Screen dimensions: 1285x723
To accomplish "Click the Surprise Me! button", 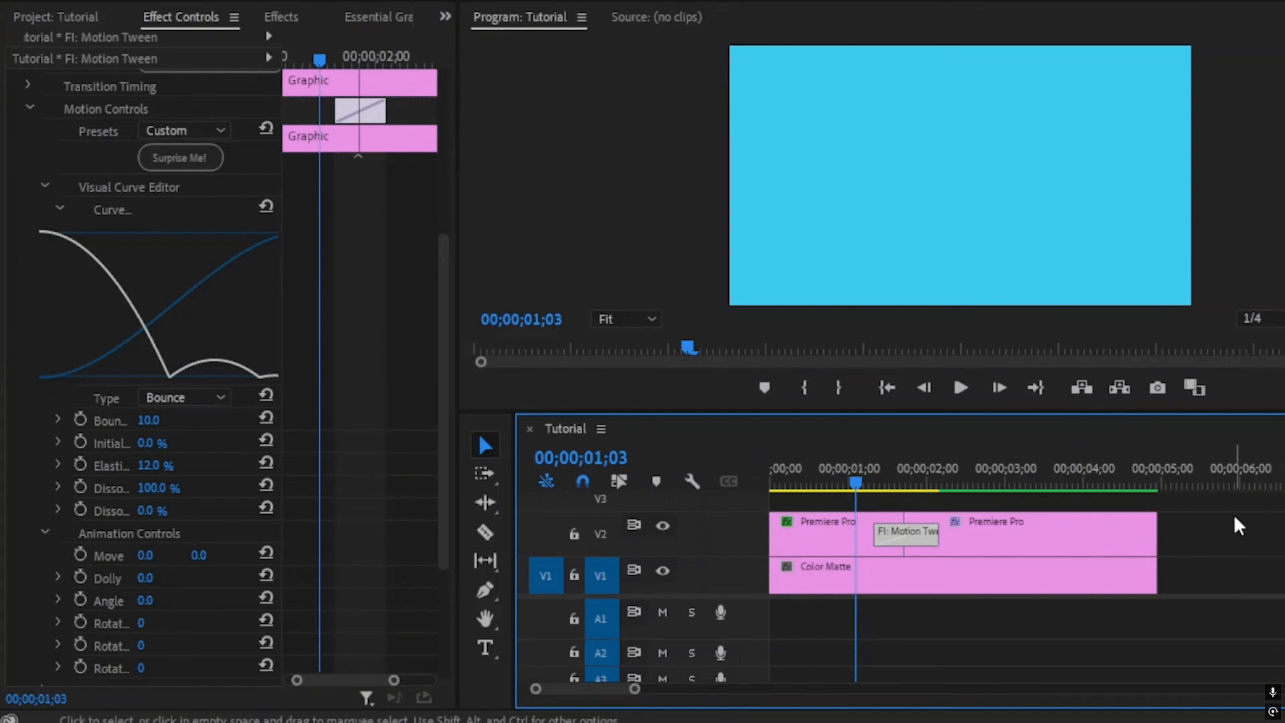I will point(180,158).
